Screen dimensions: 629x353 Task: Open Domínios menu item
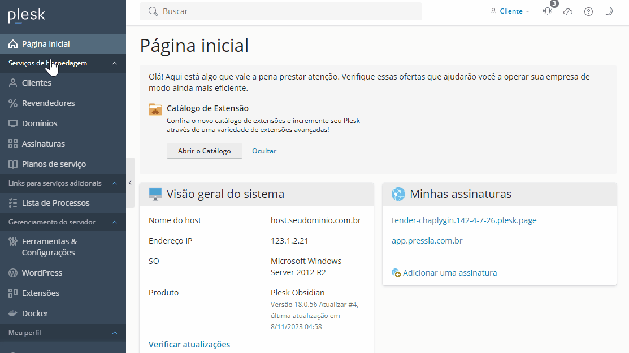[63, 123]
